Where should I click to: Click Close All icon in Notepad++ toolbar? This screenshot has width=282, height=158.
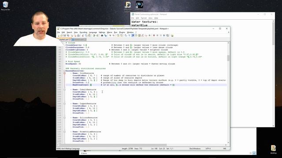click(x=75, y=36)
